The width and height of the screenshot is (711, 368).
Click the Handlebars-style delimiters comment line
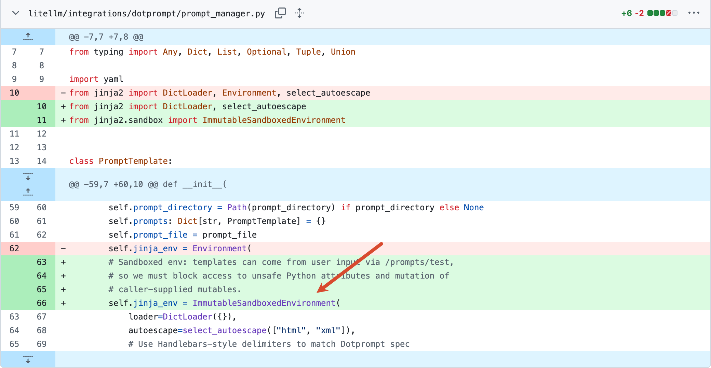(269, 344)
